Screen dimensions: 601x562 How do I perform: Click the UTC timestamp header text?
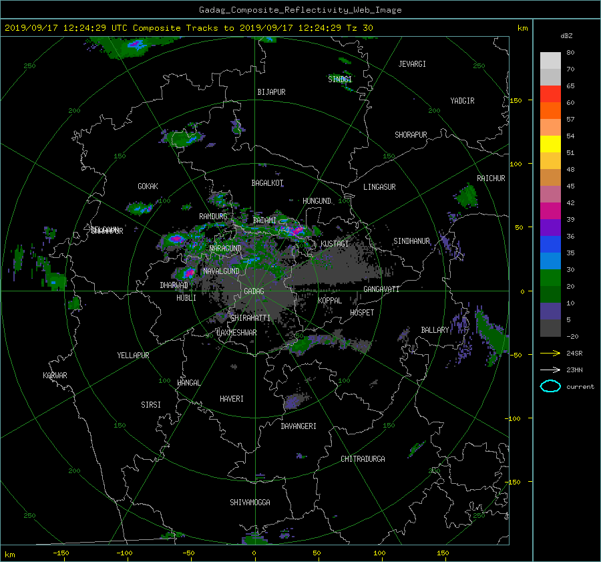pos(189,28)
